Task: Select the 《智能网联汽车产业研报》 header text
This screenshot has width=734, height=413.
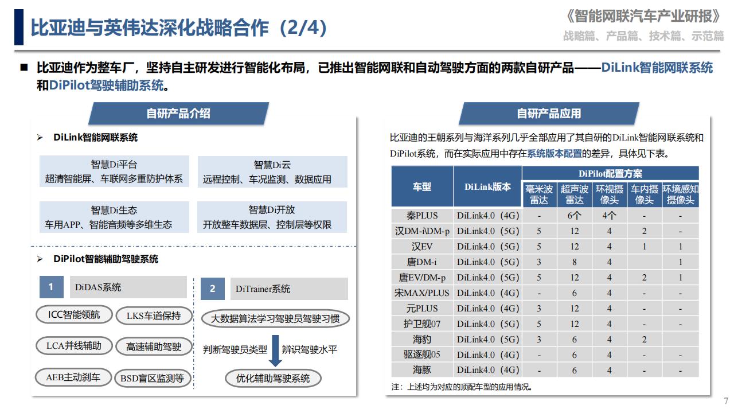Action: click(642, 17)
